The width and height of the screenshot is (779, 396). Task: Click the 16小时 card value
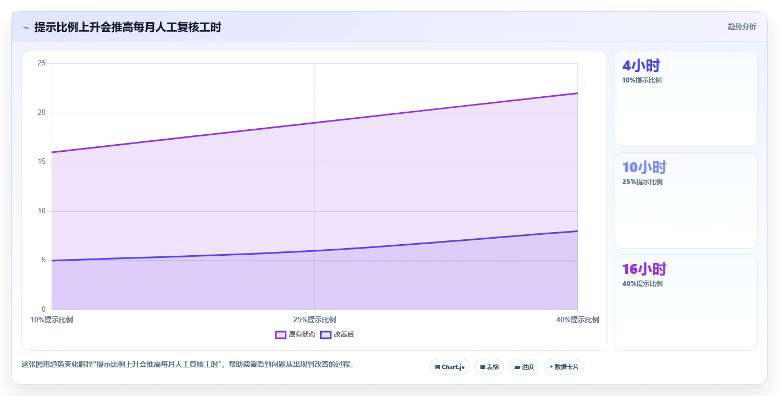(x=644, y=269)
